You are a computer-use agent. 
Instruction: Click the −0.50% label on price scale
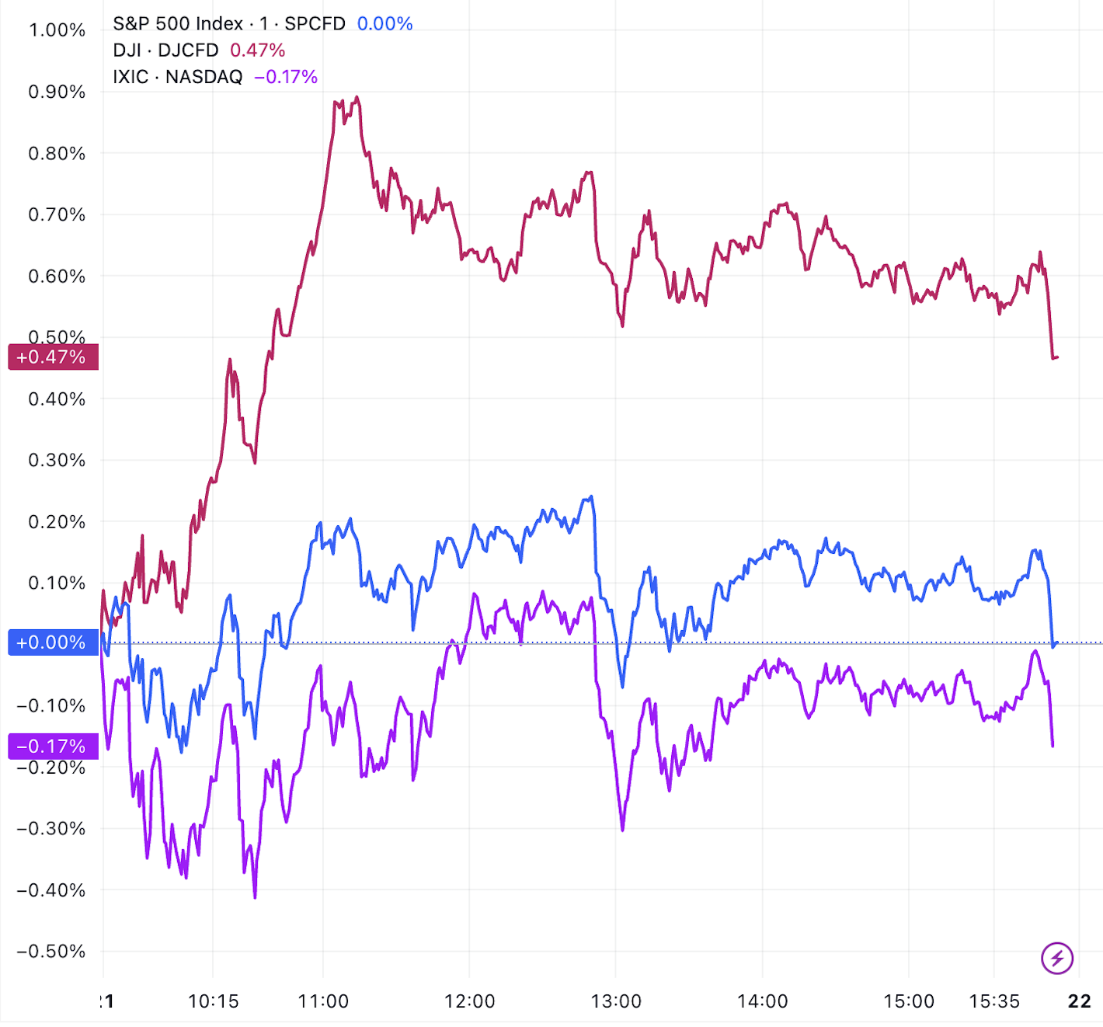coord(51,952)
